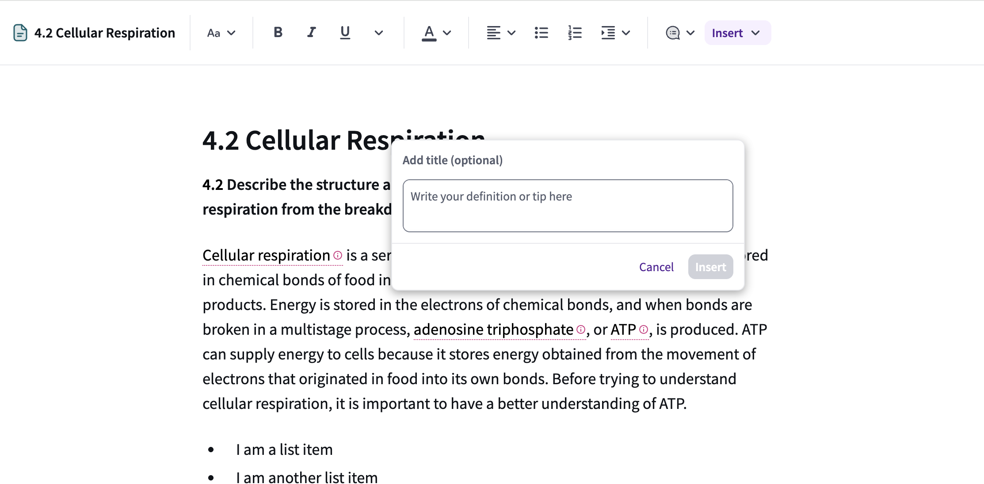
Task: Open comment options chevron
Action: pyautogui.click(x=690, y=33)
